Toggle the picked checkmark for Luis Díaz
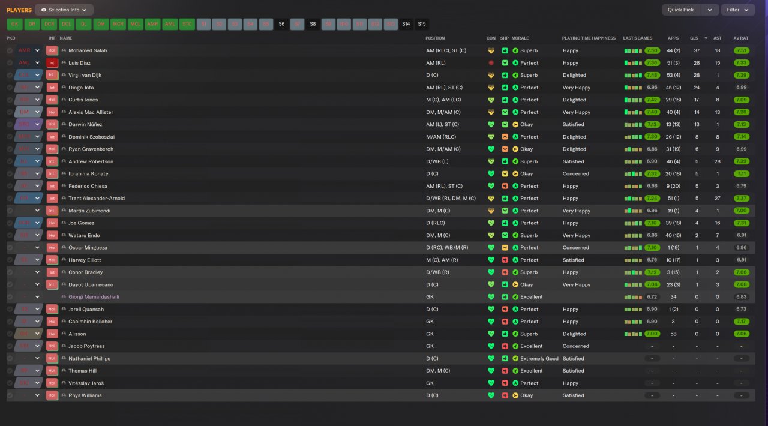Image resolution: width=768 pixels, height=426 pixels. [10, 63]
